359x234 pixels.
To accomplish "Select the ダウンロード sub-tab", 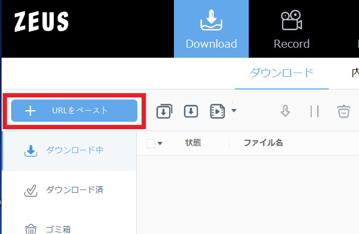I will pos(282,73).
